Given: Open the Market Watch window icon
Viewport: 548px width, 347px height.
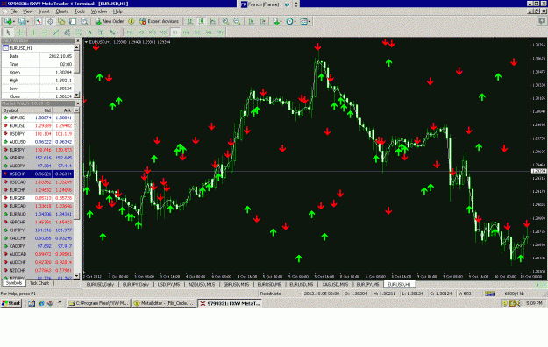Looking at the screenshot, I should coord(39,21).
